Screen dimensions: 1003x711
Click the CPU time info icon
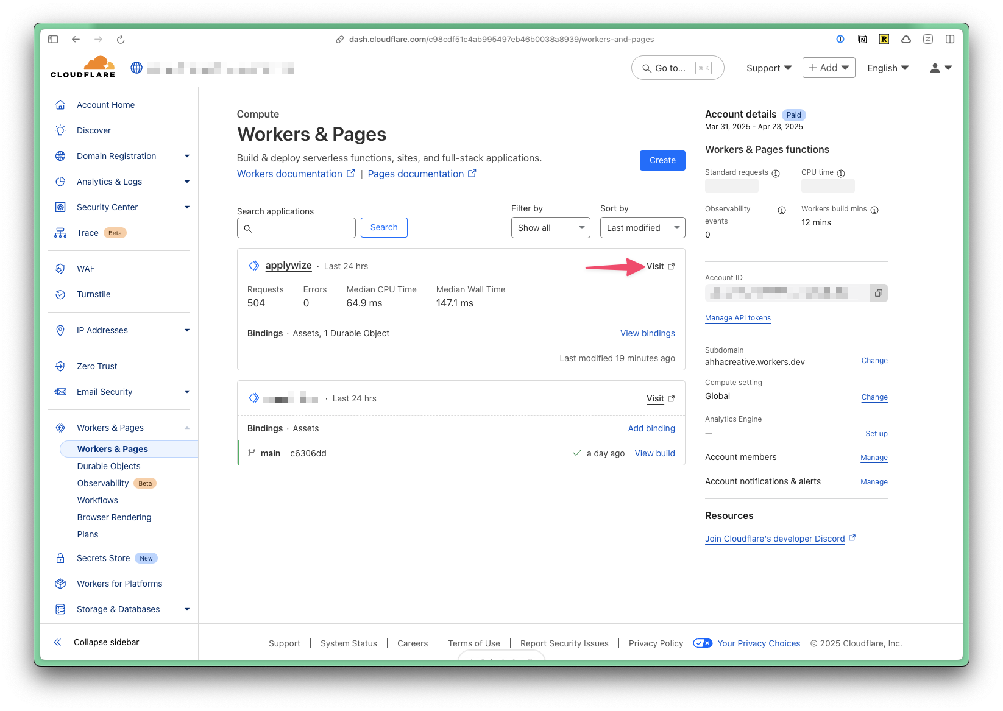pos(841,174)
